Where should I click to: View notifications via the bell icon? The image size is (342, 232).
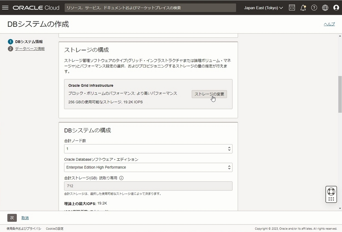point(303,8)
